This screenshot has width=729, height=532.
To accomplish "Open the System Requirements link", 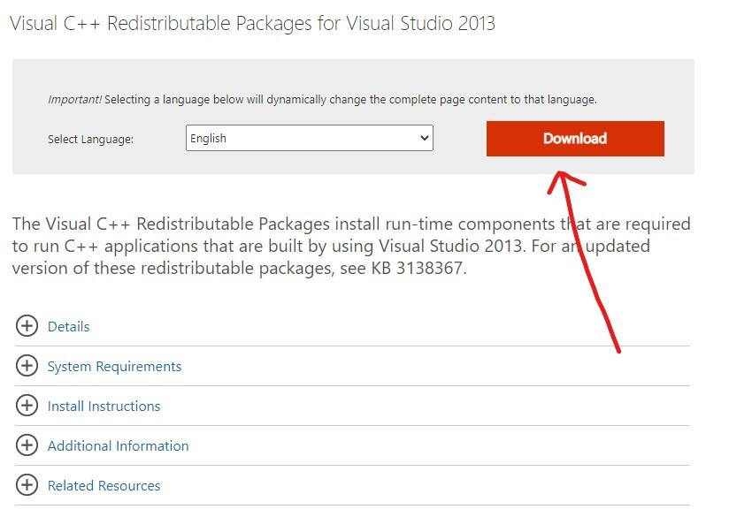I will coord(114,366).
